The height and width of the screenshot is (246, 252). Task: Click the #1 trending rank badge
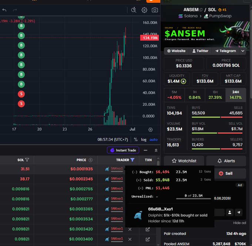click(x=222, y=10)
